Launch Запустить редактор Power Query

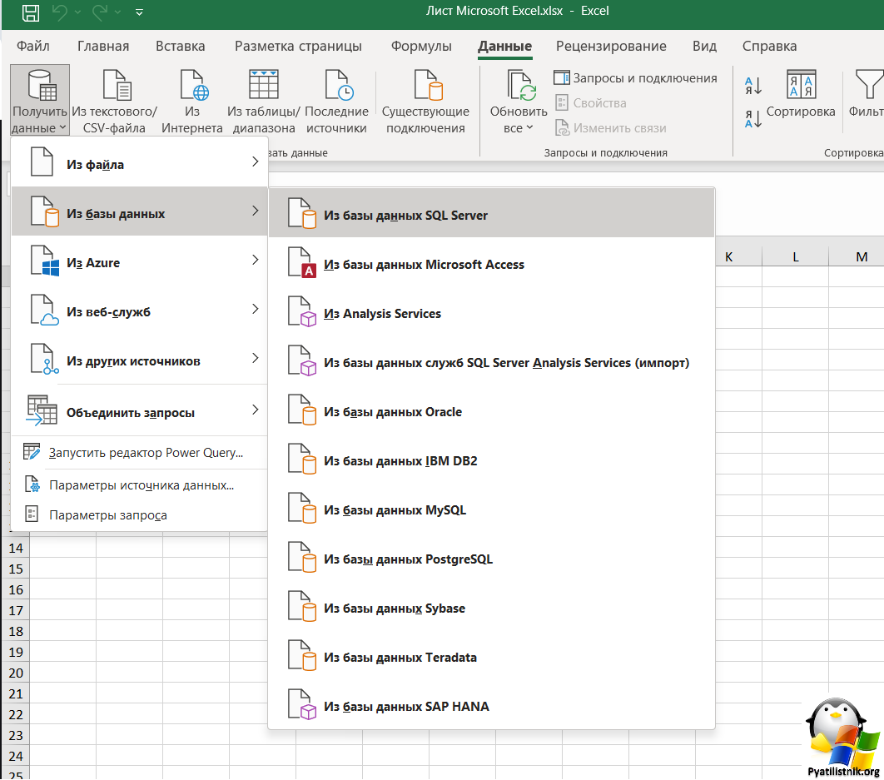point(139,453)
